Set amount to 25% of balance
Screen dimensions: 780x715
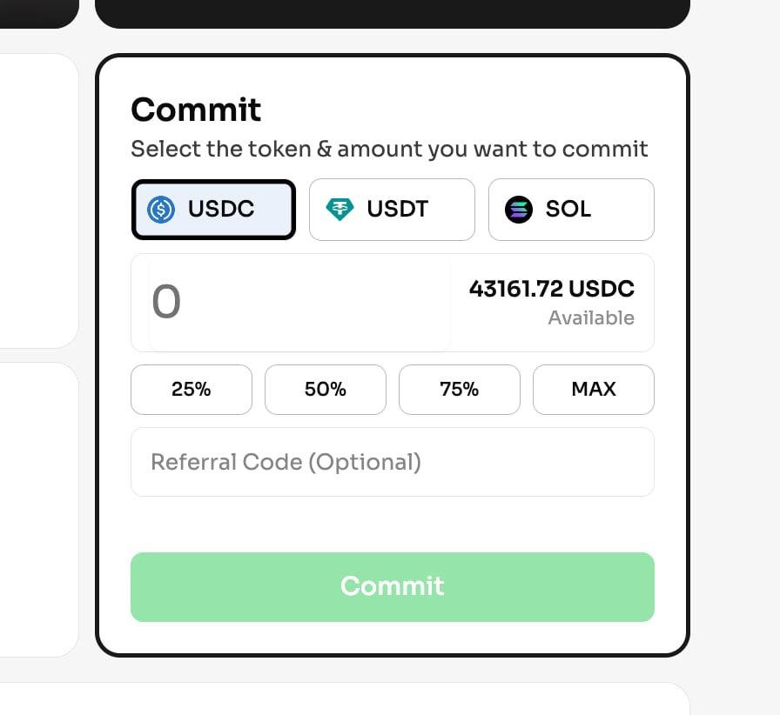pos(192,390)
